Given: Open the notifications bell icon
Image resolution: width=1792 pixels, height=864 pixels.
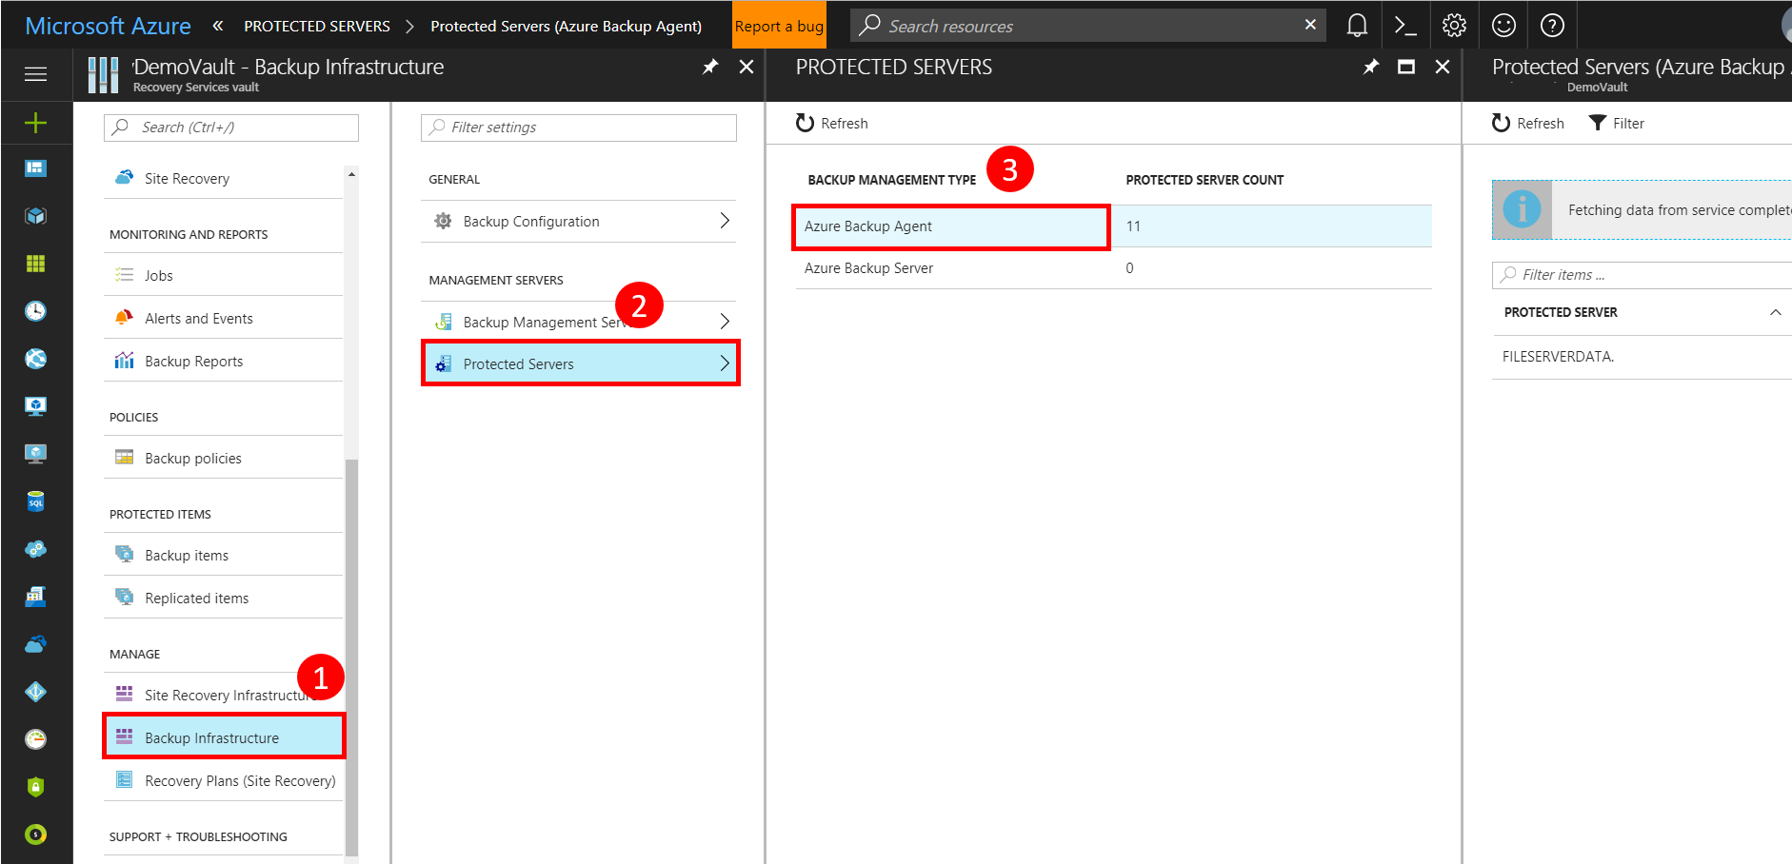Looking at the screenshot, I should coord(1357,26).
